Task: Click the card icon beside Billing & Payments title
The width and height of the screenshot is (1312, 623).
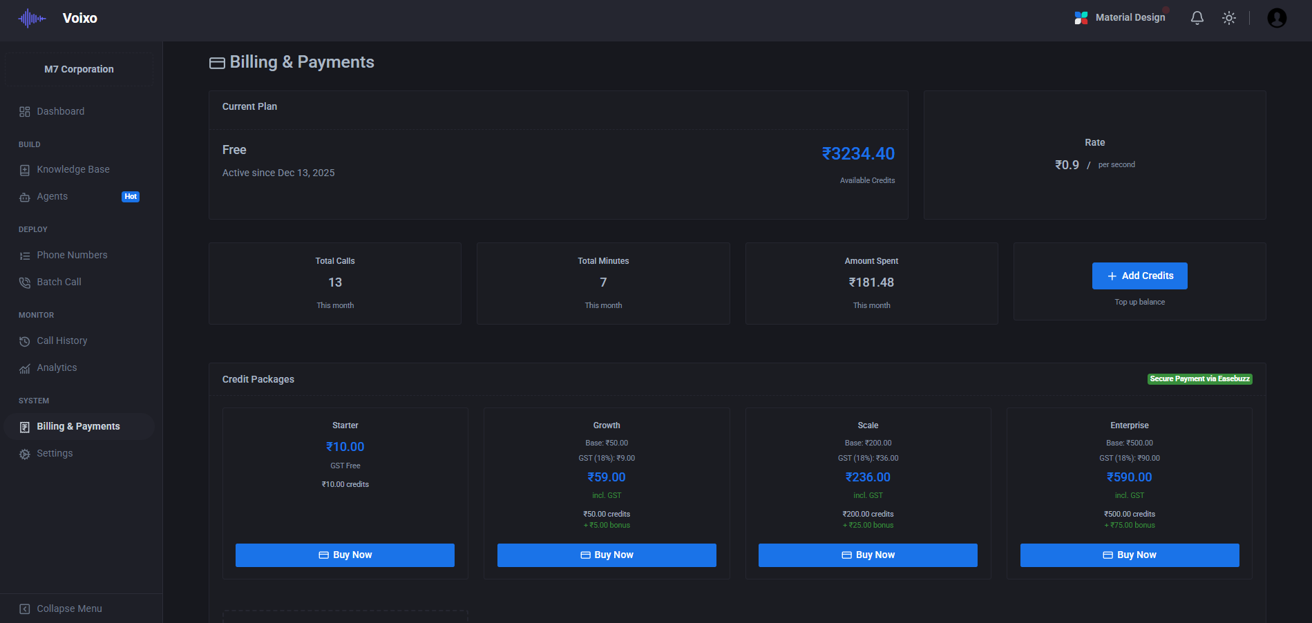Action: 217,62
